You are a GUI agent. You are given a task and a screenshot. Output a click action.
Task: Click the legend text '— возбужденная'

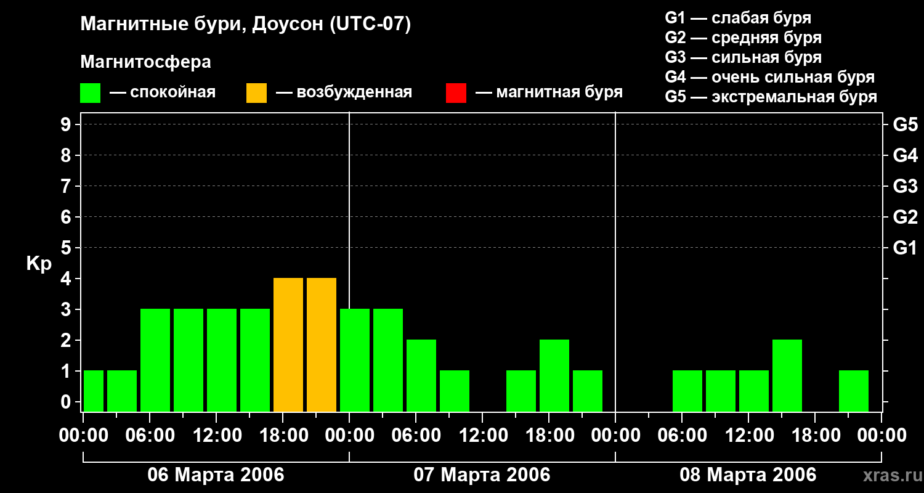coord(344,92)
